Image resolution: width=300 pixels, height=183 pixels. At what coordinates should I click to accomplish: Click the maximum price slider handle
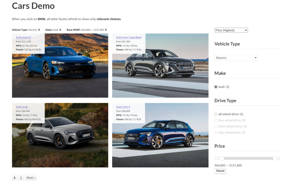click(x=275, y=158)
